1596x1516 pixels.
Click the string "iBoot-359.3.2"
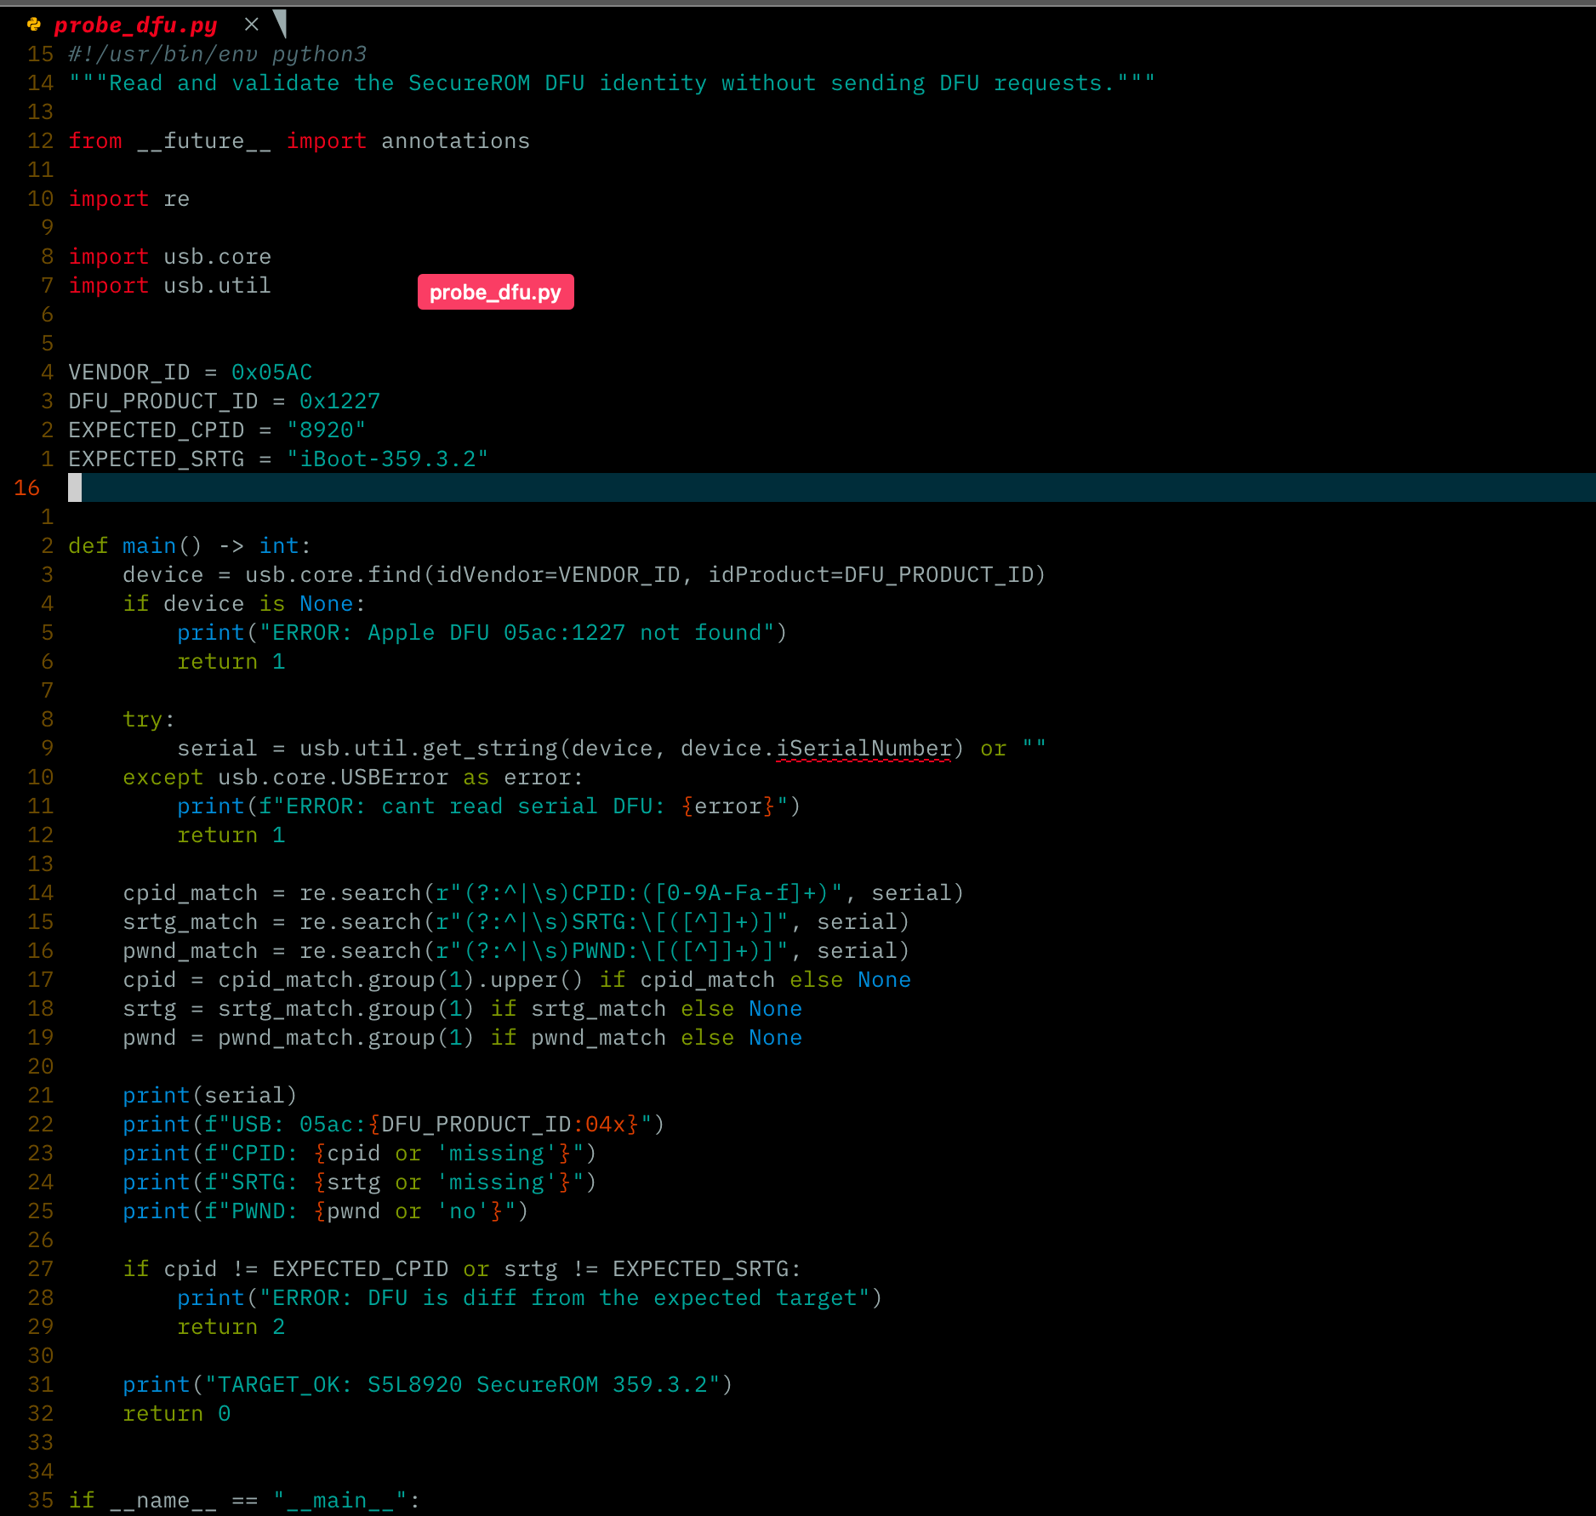[387, 459]
